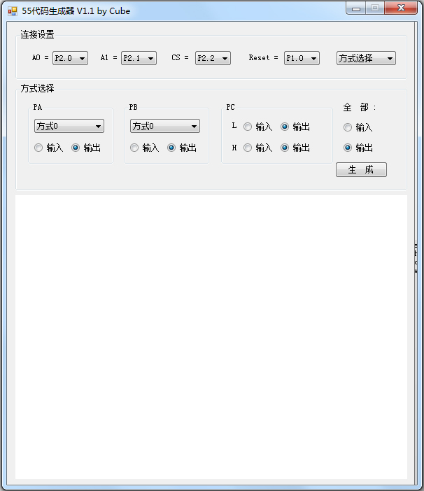Expand the 方式选择 dropdown in 连接设置

pos(366,58)
